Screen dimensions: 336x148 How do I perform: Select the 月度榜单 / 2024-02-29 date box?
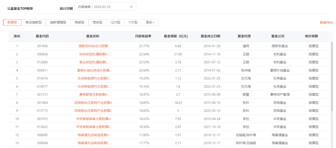[x=105, y=7]
